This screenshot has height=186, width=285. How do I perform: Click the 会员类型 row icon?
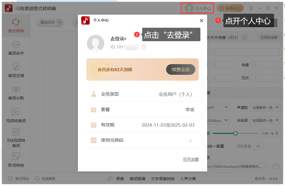coord(94,94)
